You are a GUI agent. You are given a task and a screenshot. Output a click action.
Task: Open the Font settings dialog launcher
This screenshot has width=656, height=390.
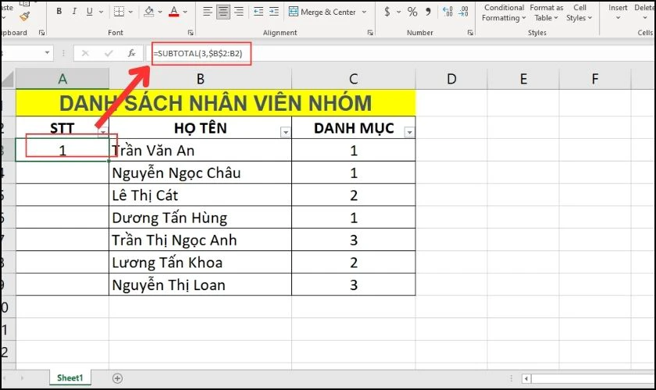pos(191,33)
